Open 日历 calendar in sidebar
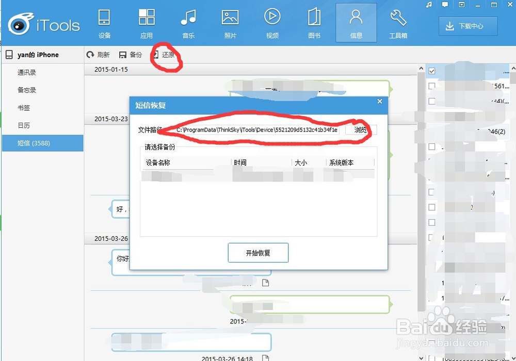This screenshot has width=516, height=361. pos(24,125)
